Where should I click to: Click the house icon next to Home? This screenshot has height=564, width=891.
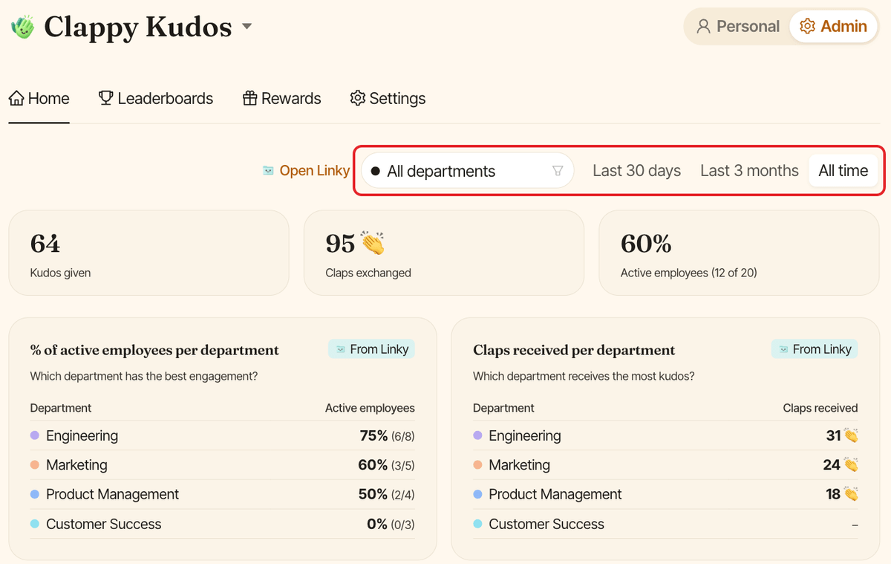(17, 98)
